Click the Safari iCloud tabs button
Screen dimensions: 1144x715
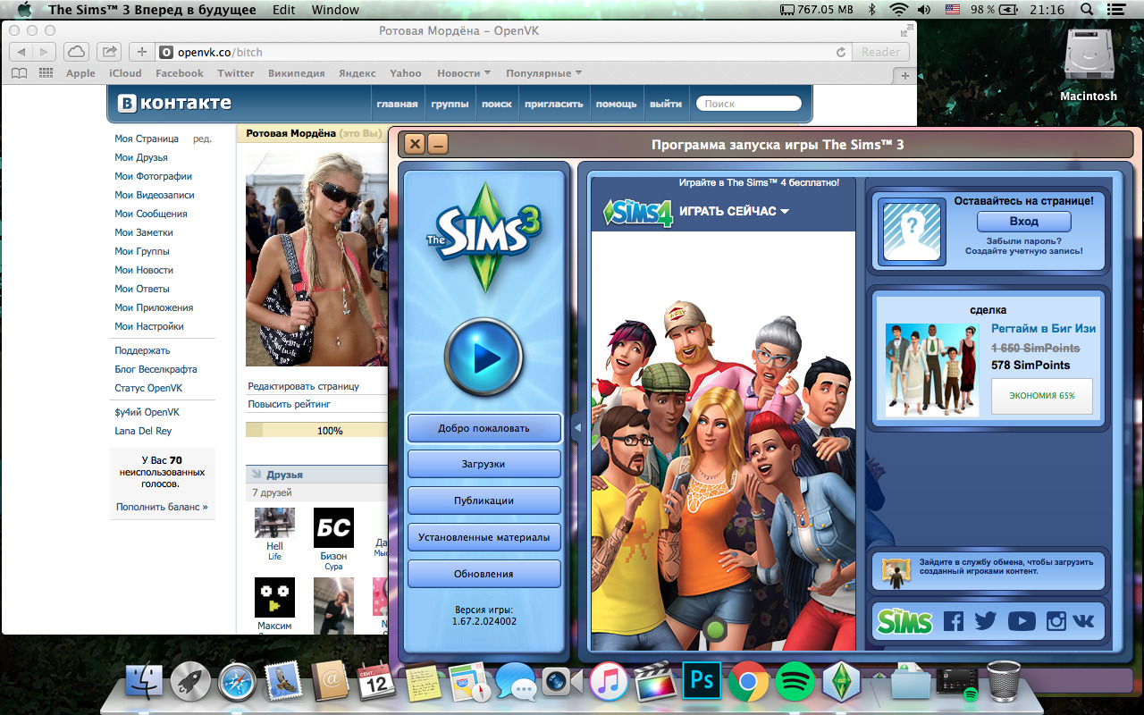77,52
